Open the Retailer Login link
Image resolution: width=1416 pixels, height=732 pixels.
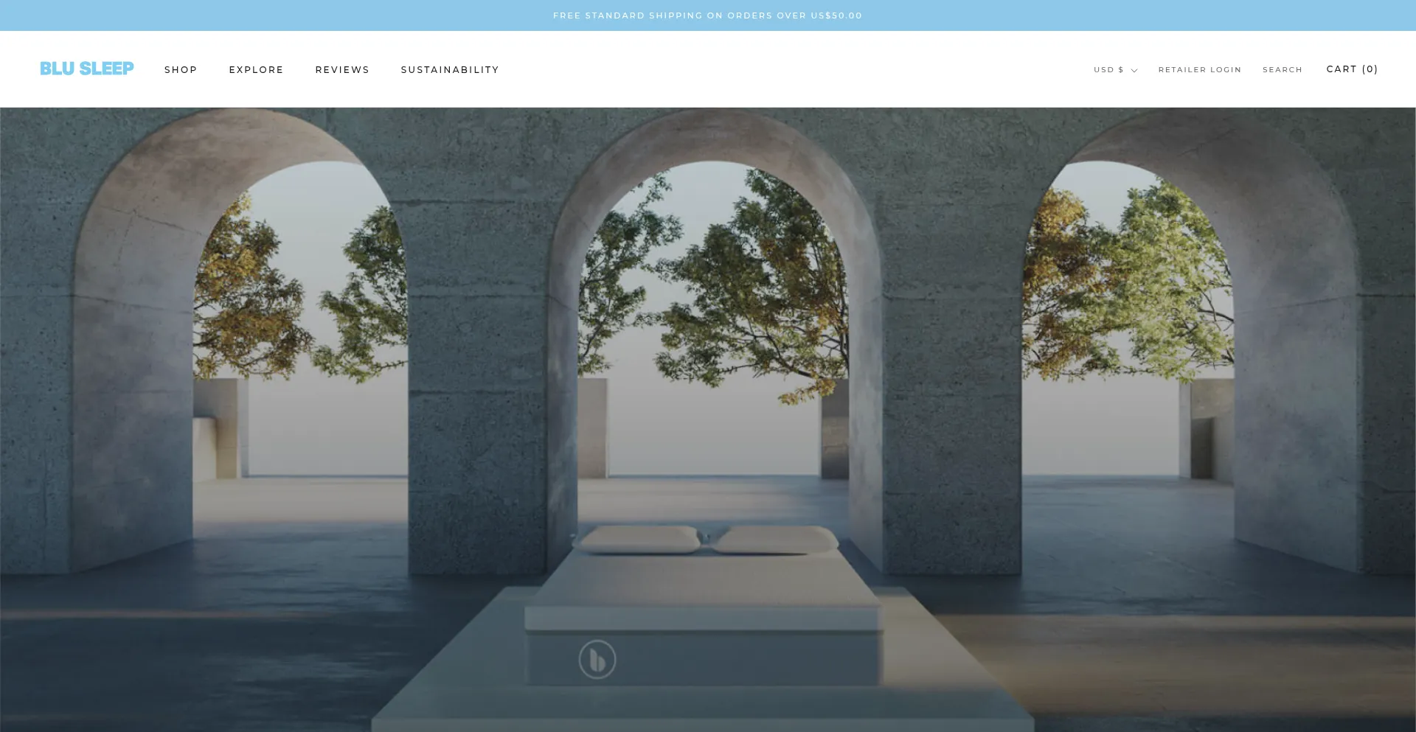(1199, 70)
